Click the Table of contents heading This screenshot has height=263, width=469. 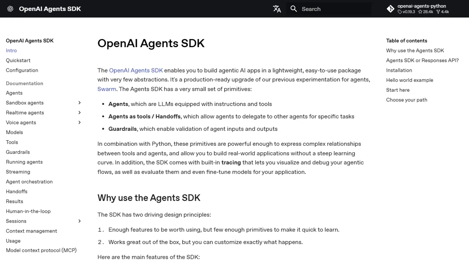tap(406, 41)
